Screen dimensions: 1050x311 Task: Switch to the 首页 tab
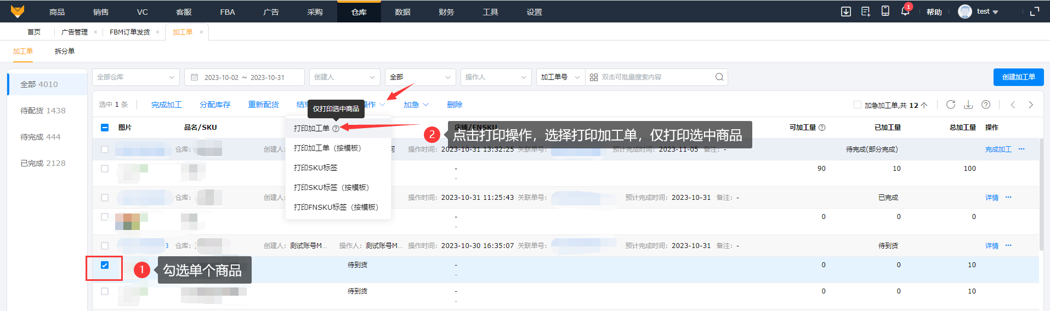(x=34, y=32)
